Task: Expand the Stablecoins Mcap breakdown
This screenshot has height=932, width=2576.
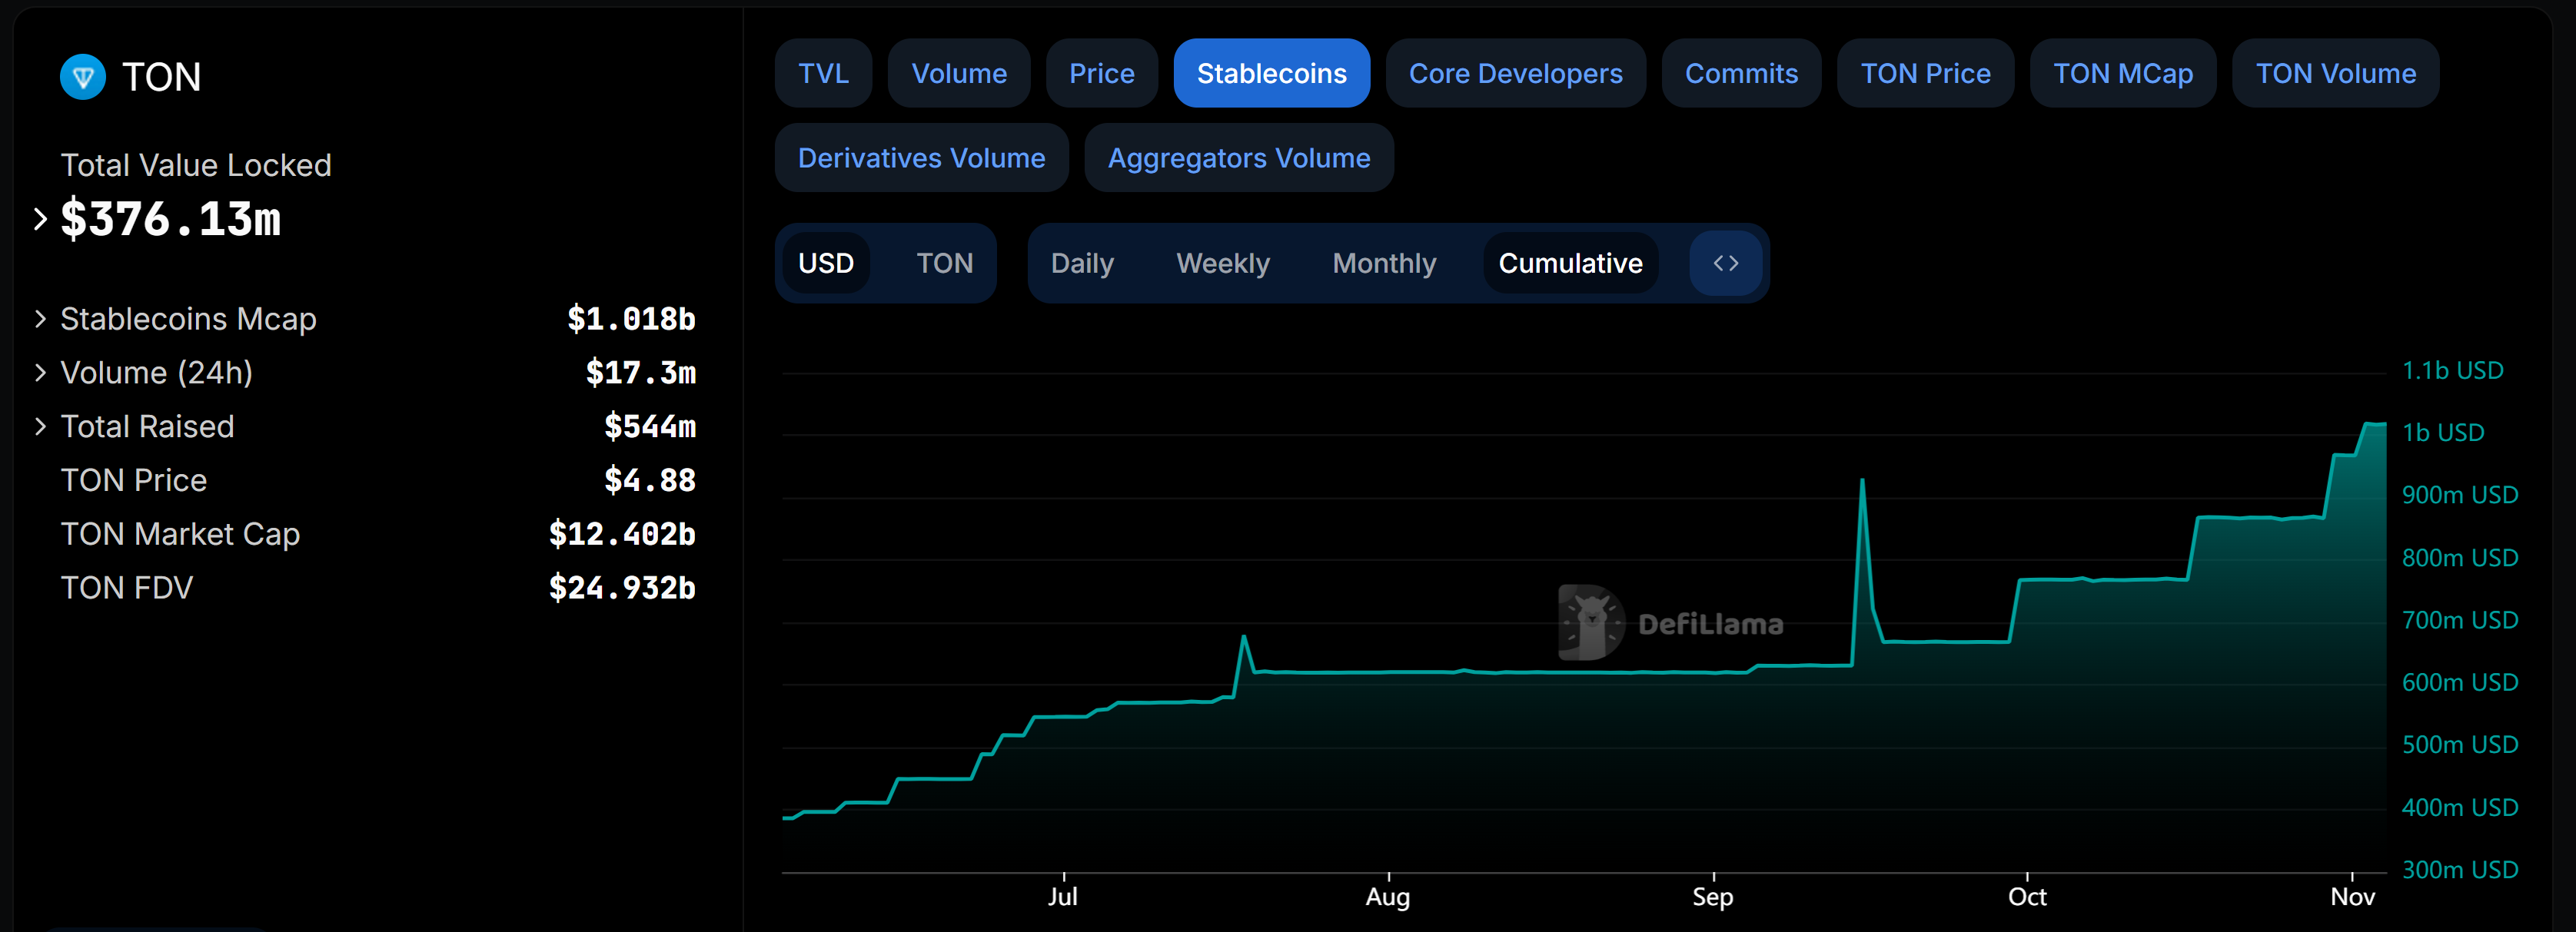Action: 40,319
